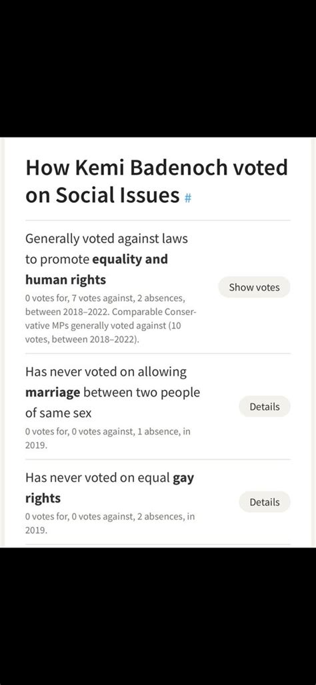
Task: Click the '0 votes for, 7 votes against' summary
Action: tap(75, 299)
